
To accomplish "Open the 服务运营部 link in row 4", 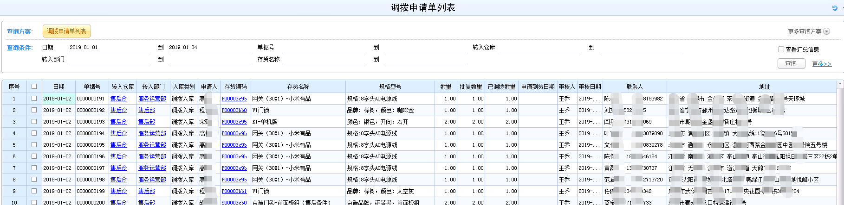I will pyautogui.click(x=152, y=133).
